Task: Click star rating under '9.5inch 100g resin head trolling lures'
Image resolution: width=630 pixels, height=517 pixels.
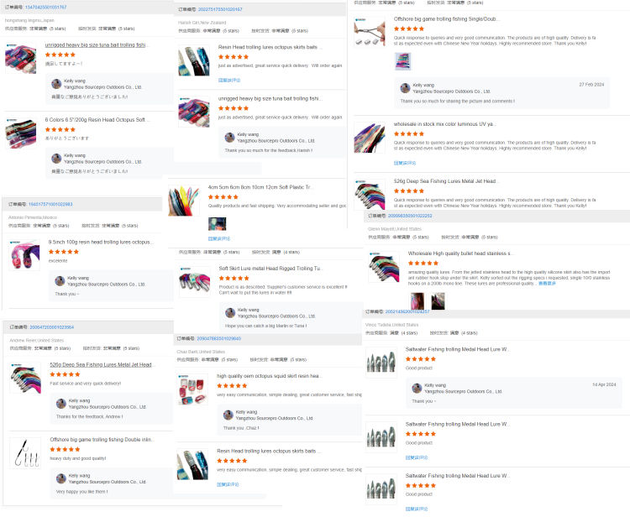Action: [64, 252]
